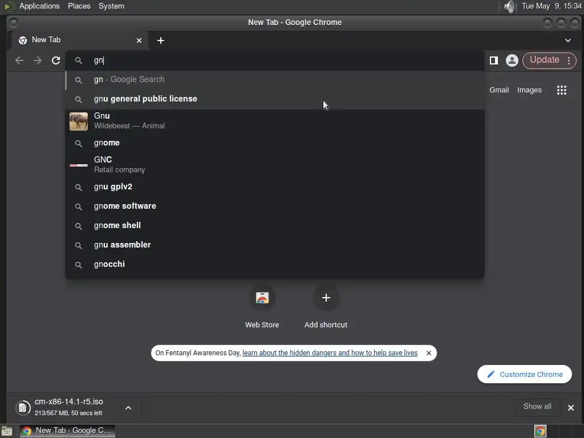The image size is (584, 438).
Task: Open the Google apps grid
Action: pos(561,90)
